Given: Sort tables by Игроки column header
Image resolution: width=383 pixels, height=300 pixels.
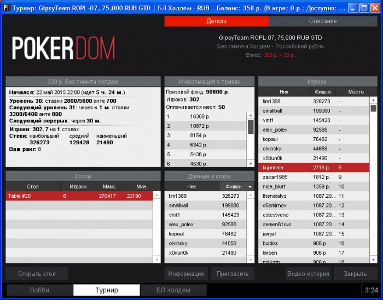Looking at the screenshot, I should tap(78, 186).
